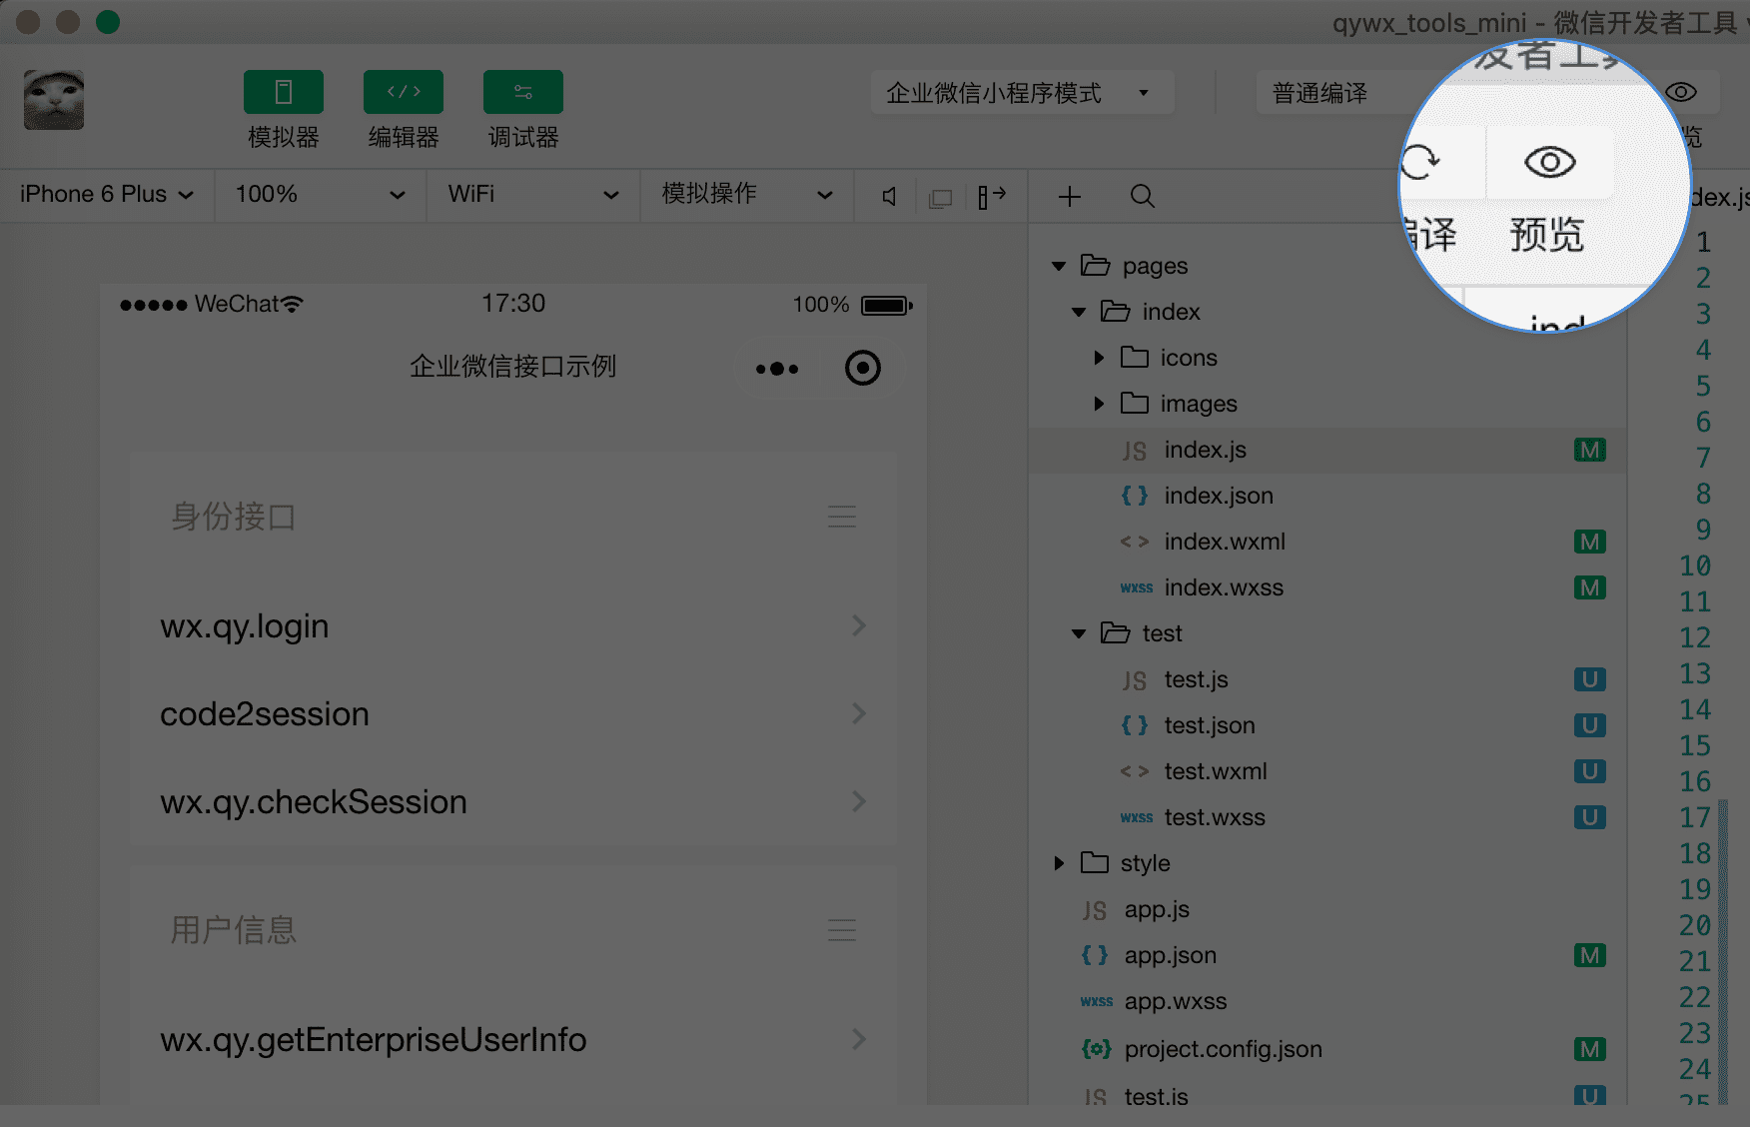The image size is (1750, 1127).
Task: Collapse the test folder
Action: coord(1079,633)
